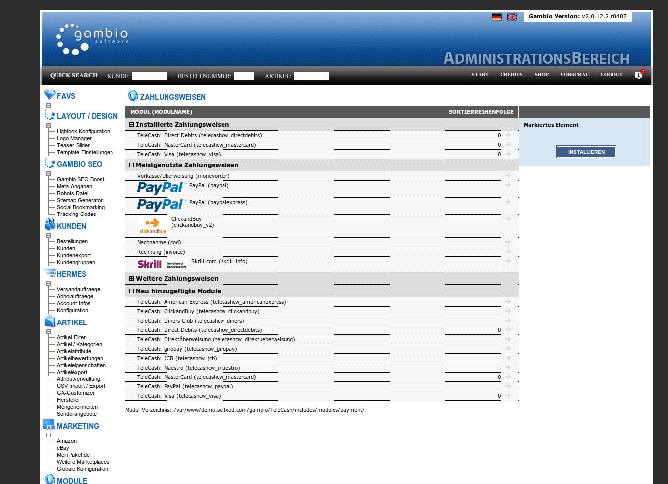Click the Gambio software logo
Image resolution: width=668 pixels, height=484 pixels.
(93, 39)
